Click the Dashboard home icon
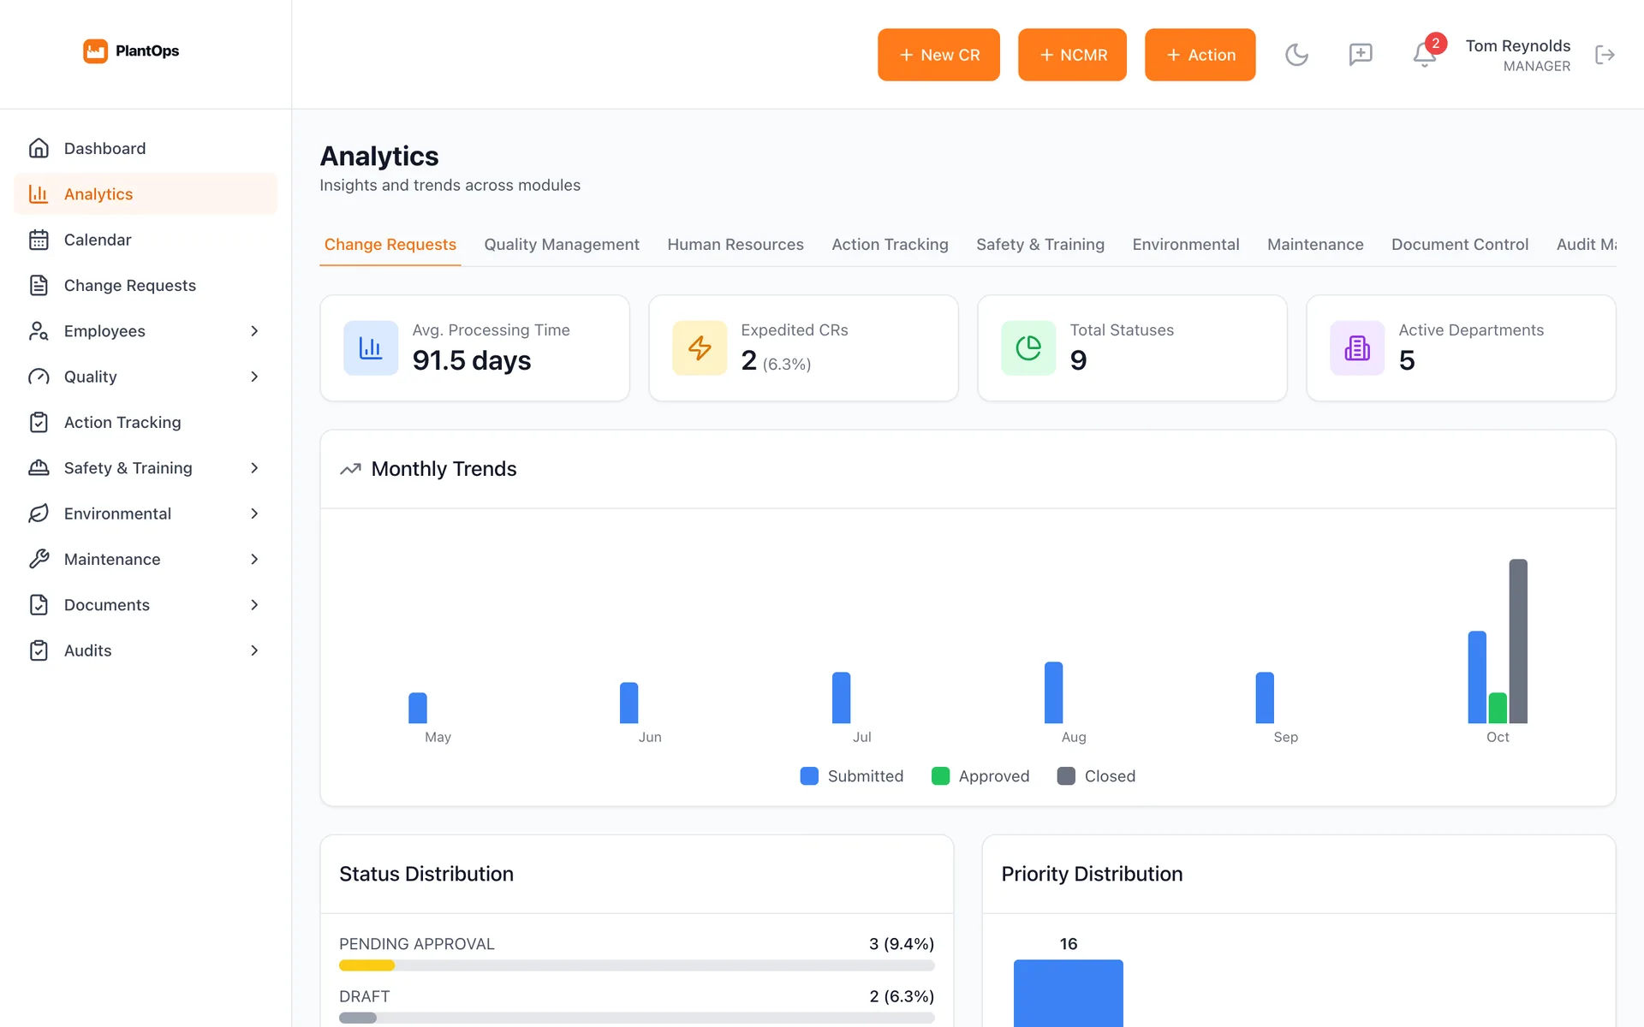The width and height of the screenshot is (1644, 1027). tap(39, 148)
